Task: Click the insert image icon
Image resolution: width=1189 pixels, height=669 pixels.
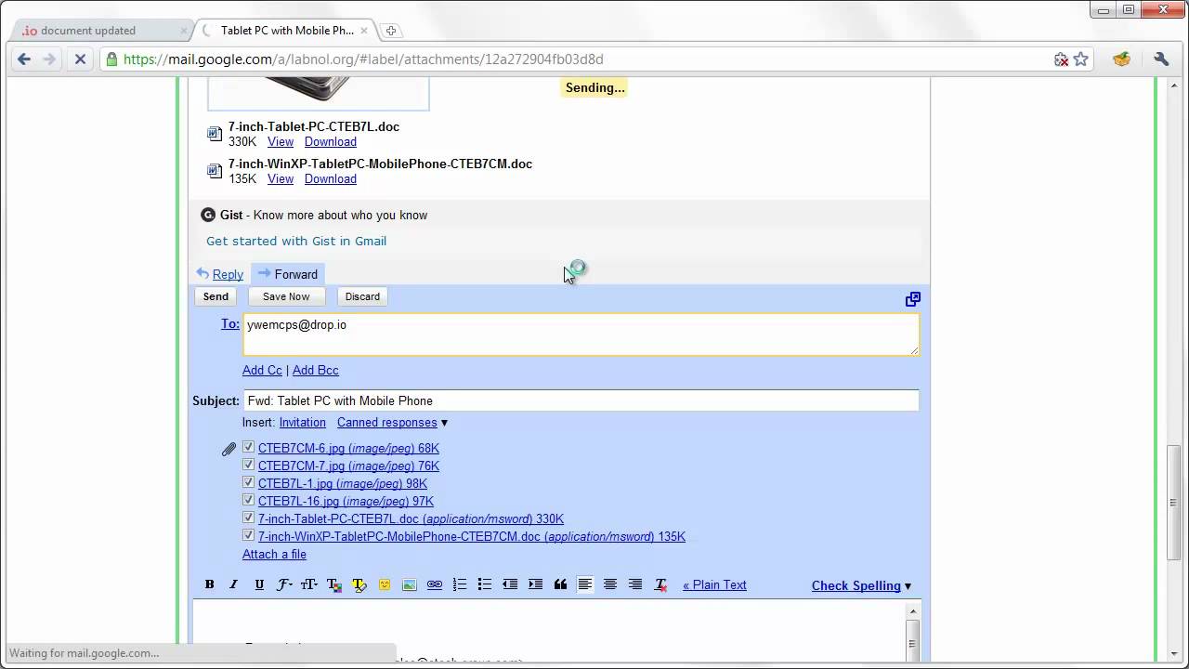Action: (x=410, y=584)
